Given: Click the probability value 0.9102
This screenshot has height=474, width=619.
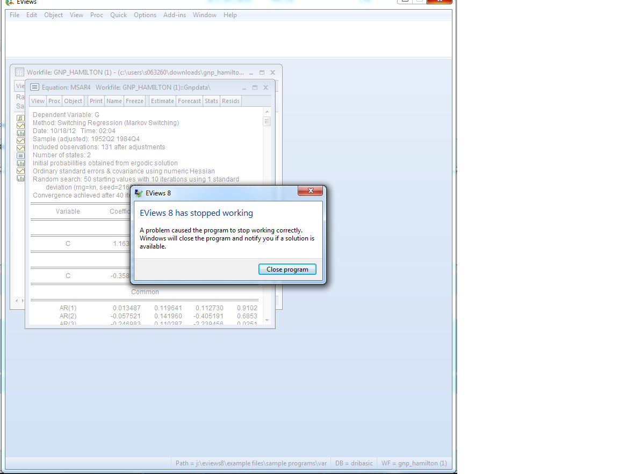Looking at the screenshot, I should point(247,308).
